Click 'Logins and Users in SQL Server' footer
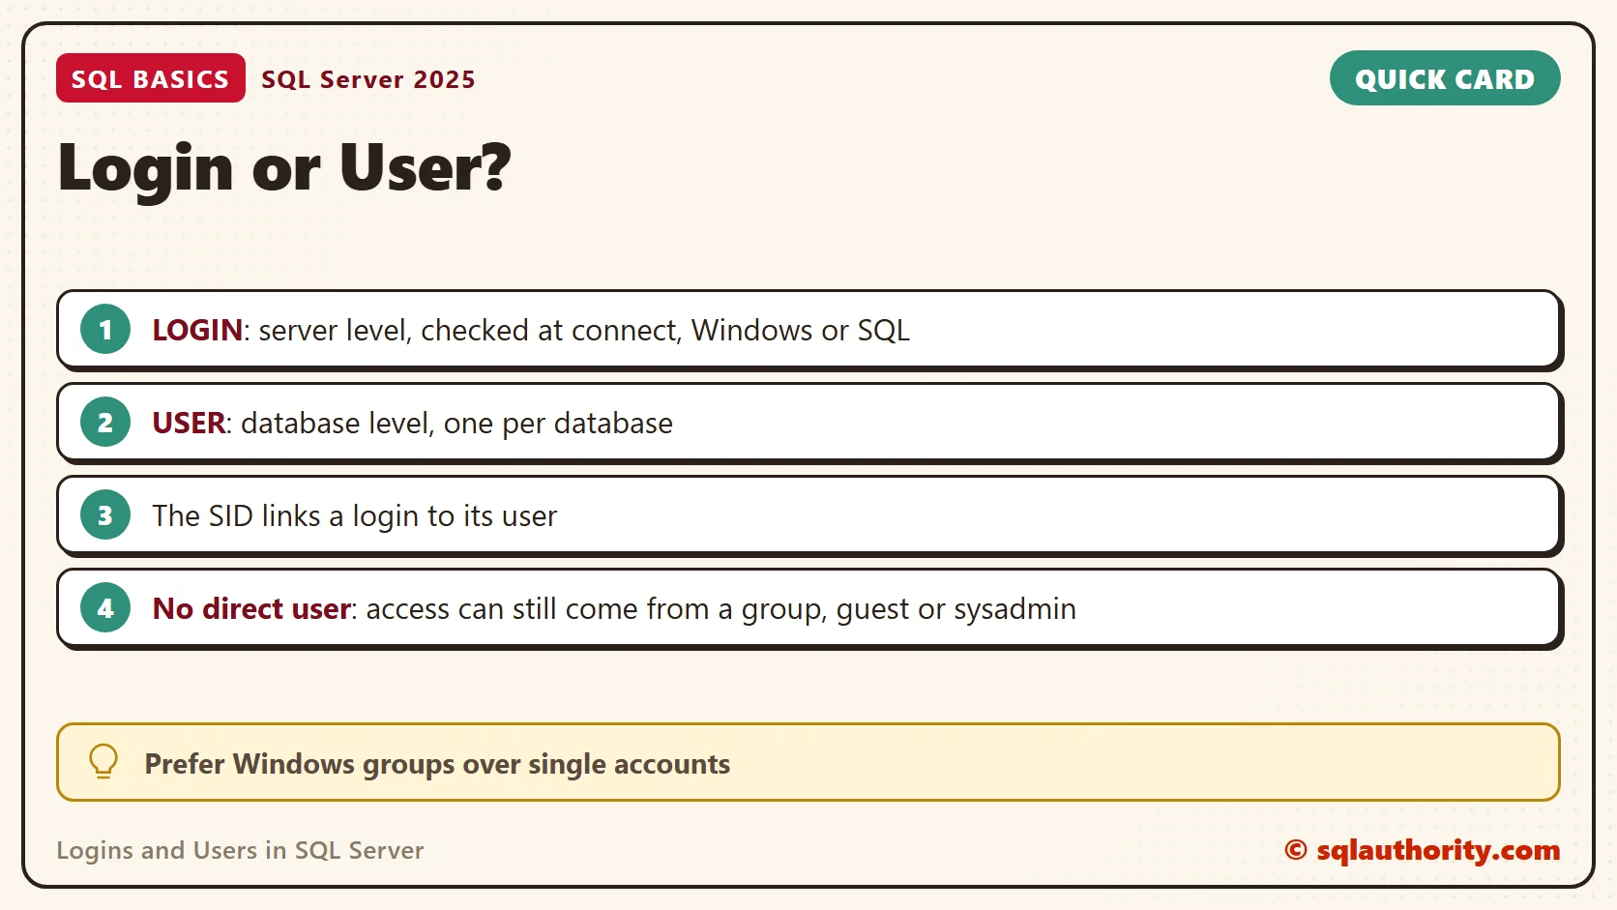 240,850
